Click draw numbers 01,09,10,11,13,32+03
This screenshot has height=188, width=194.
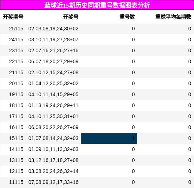coord(53,149)
